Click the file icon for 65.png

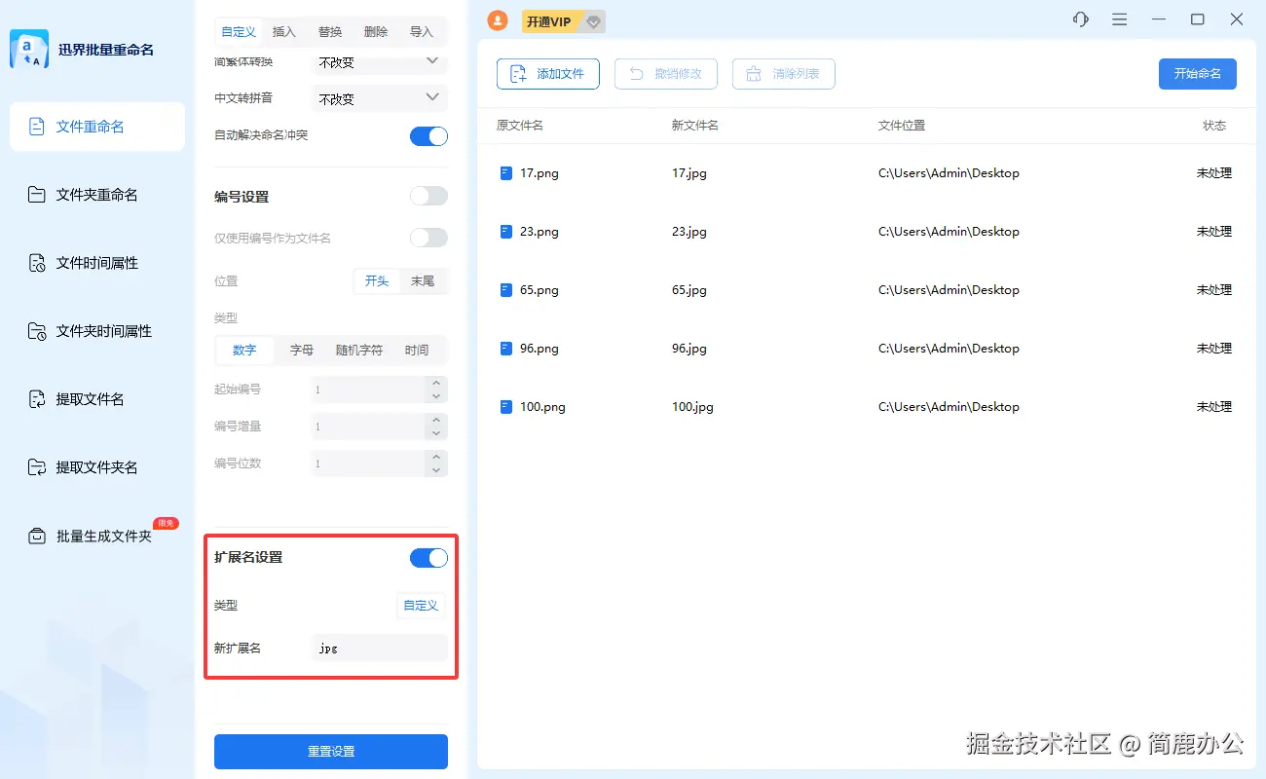pos(505,290)
